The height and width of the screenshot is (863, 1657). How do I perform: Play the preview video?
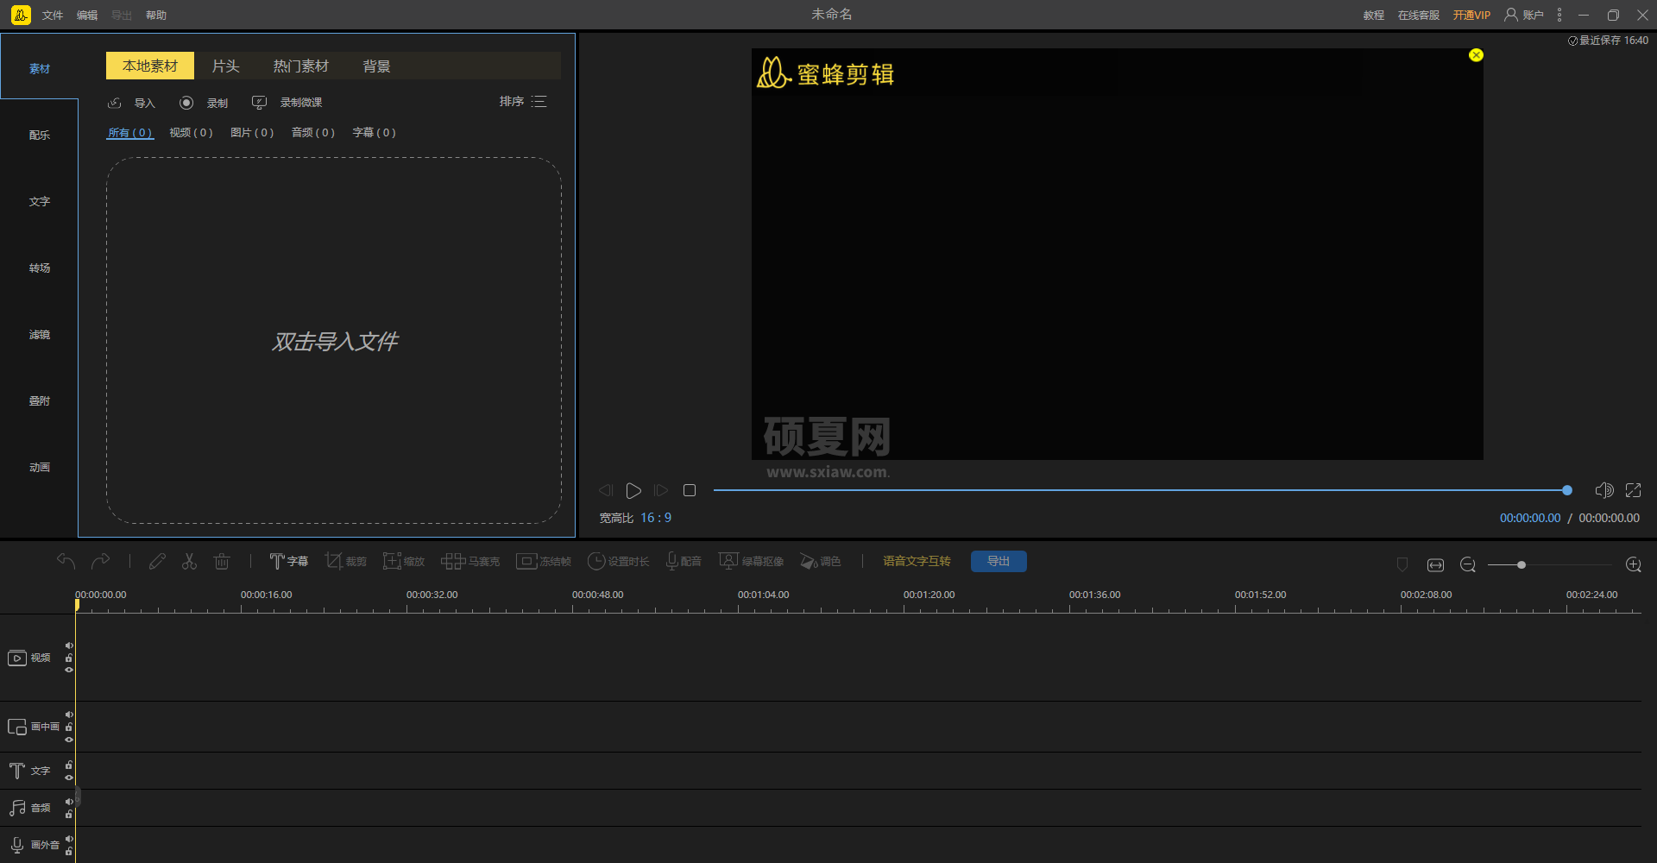[x=633, y=490]
